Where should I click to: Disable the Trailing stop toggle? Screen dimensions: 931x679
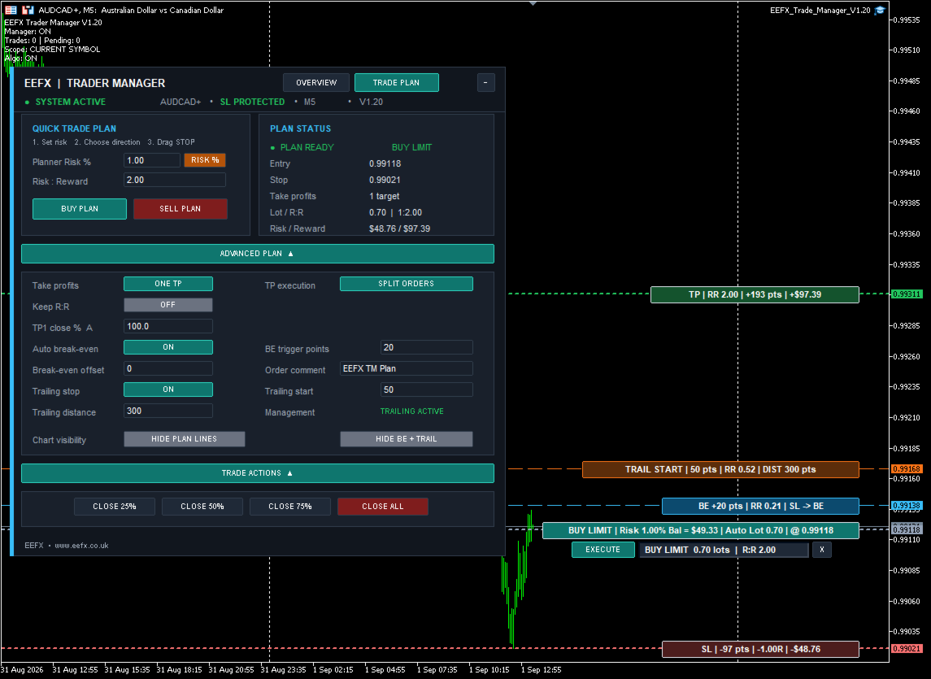coord(168,389)
